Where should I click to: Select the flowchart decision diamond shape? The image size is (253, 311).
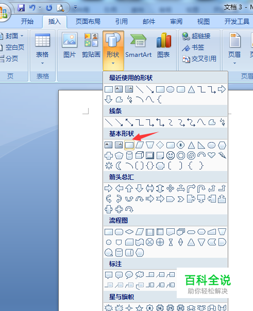click(129, 231)
